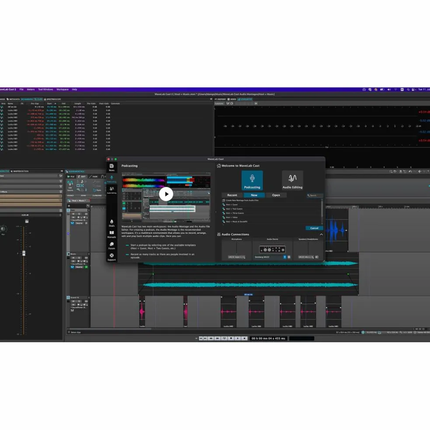The width and height of the screenshot is (430, 430).
Task: Mute the Host track
Action: tap(73, 214)
